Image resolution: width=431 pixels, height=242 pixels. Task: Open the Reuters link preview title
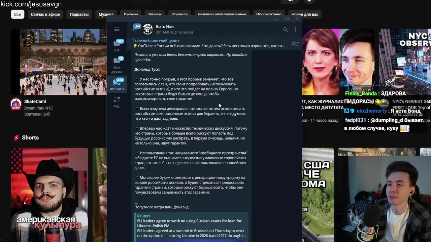coord(189,223)
